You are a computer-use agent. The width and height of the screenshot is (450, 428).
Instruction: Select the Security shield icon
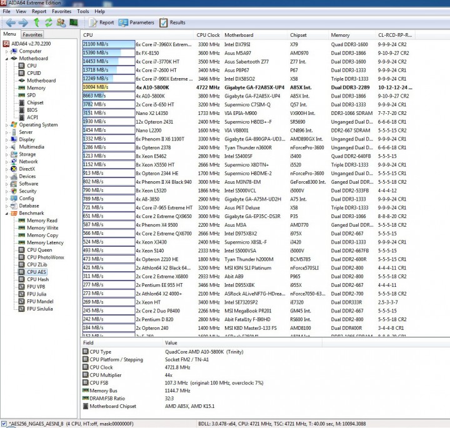14,191
